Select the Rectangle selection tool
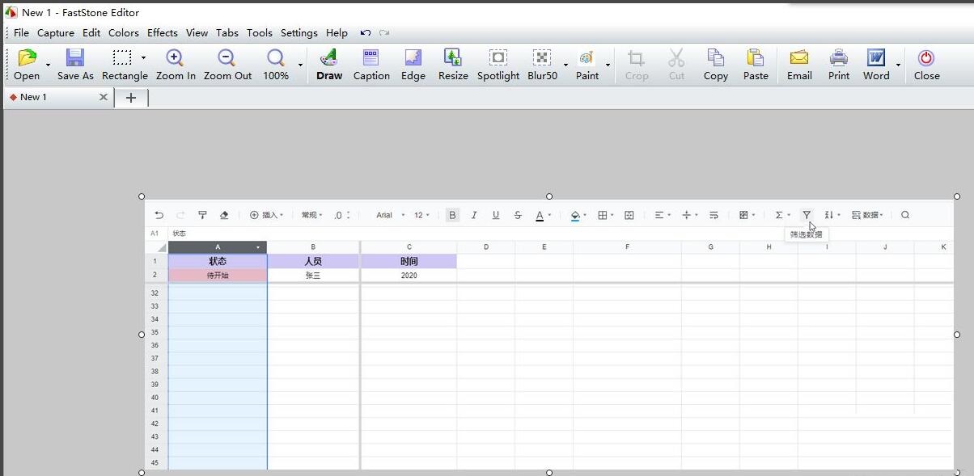This screenshot has width=974, height=476. coord(122,58)
